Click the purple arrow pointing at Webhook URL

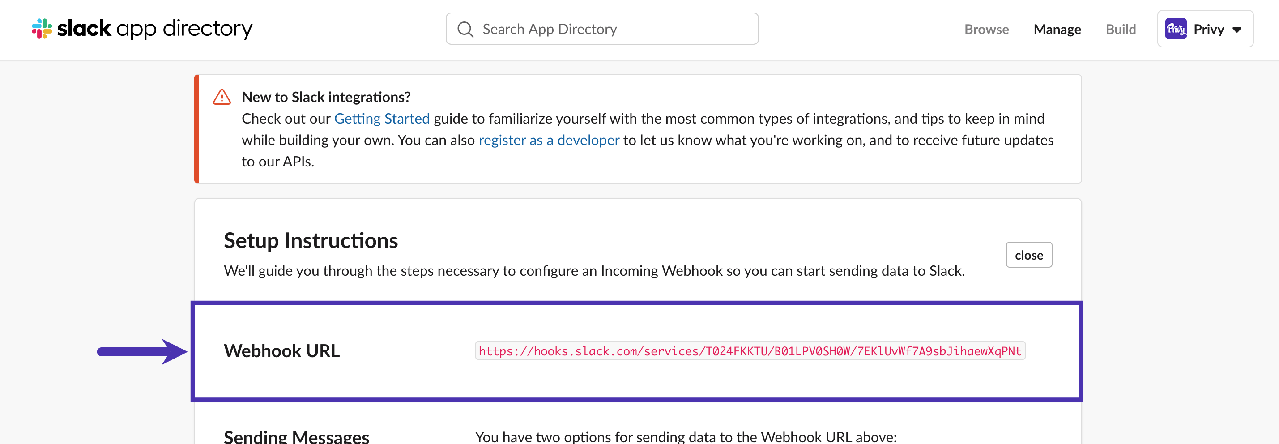click(x=142, y=352)
